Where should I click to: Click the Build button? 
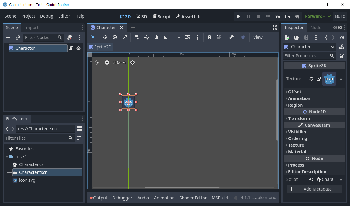(x=340, y=16)
